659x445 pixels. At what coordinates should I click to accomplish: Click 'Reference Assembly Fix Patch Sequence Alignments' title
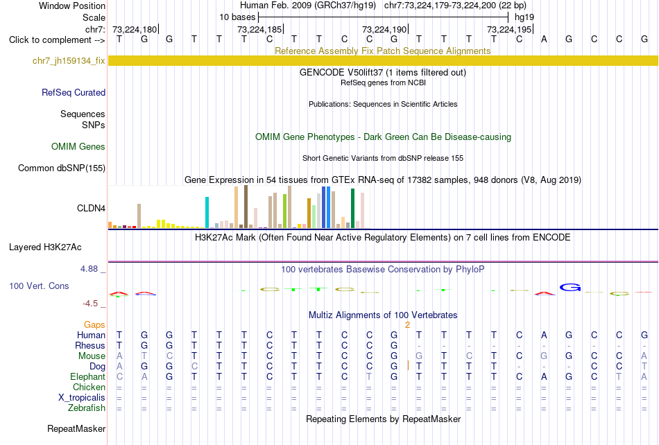pyautogui.click(x=382, y=51)
